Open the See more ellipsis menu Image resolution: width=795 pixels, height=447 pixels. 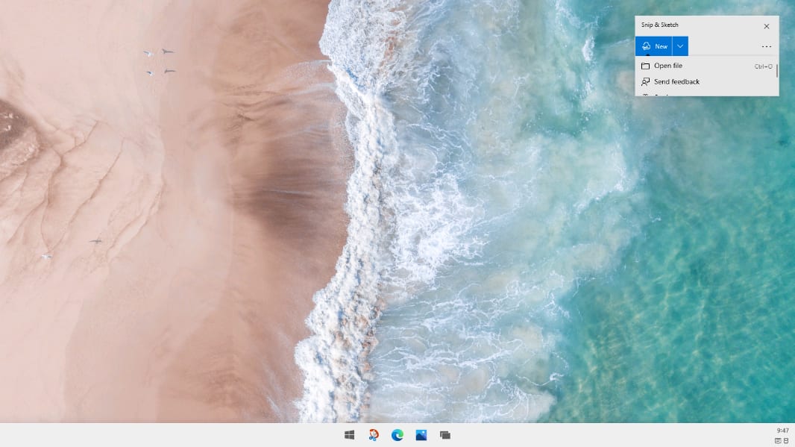(x=766, y=46)
